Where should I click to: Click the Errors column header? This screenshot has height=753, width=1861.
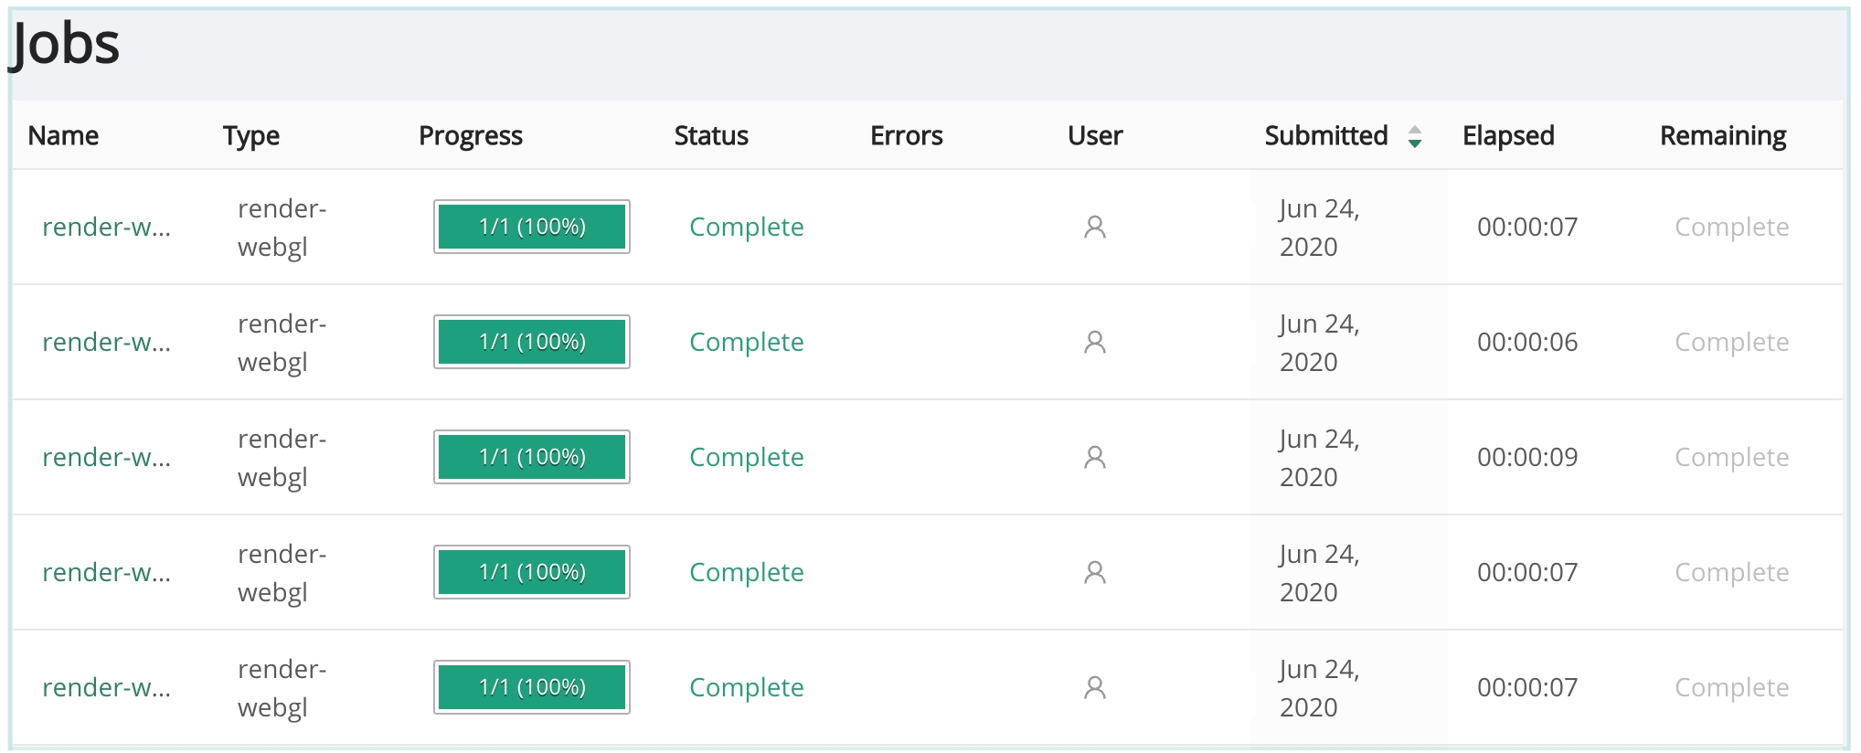pos(906,136)
